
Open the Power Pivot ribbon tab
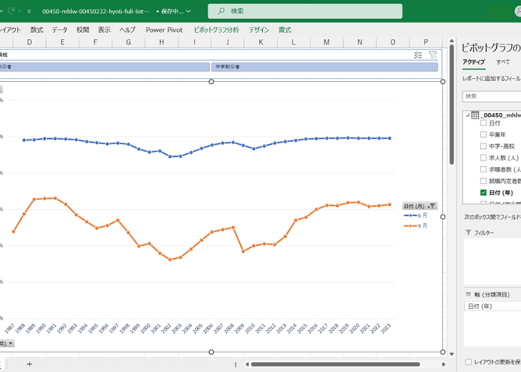164,30
